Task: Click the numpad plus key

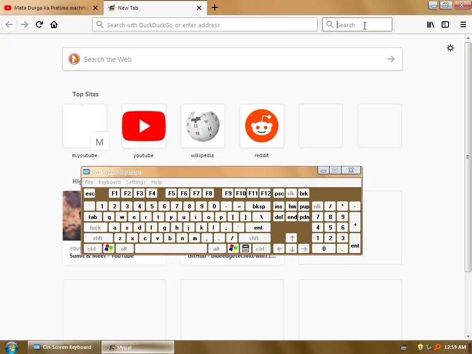Action: pos(355,222)
